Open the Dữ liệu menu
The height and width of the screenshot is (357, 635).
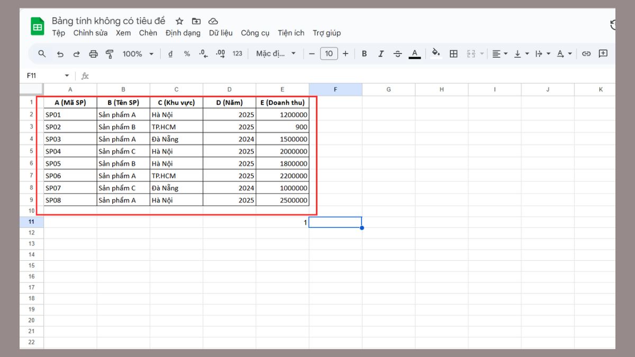tap(221, 33)
